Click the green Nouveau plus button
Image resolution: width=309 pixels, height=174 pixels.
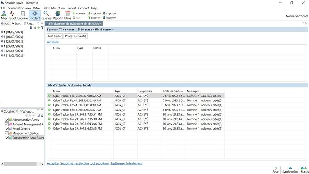point(79,13)
